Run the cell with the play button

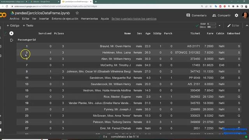point(11,33)
